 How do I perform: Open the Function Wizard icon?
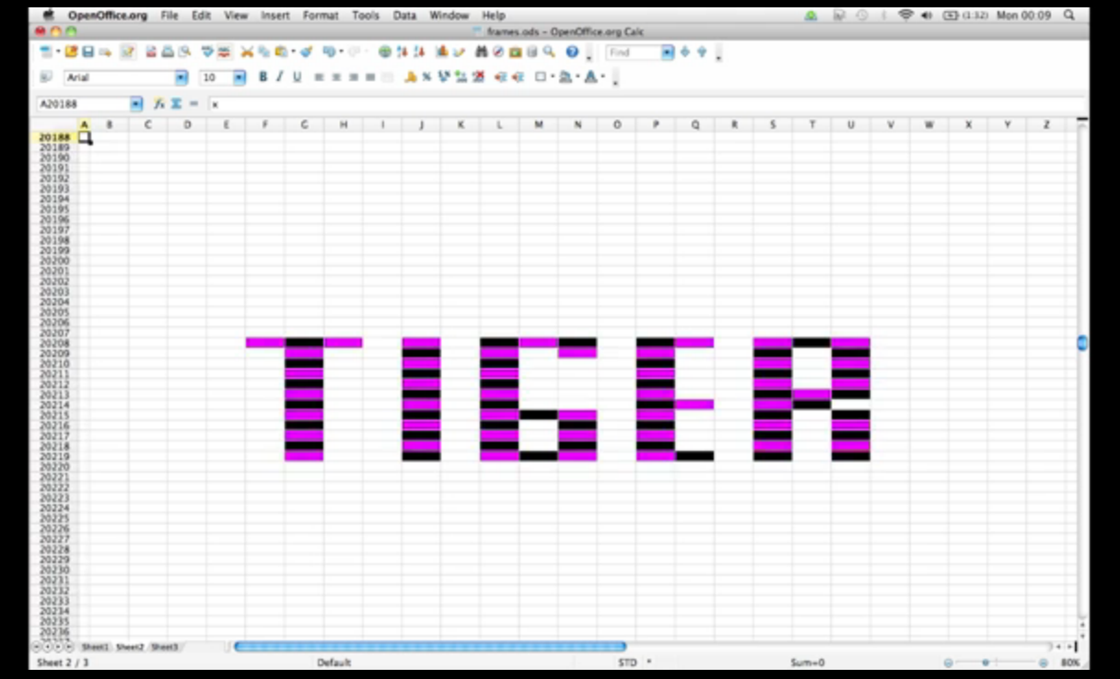pyautogui.click(x=159, y=104)
